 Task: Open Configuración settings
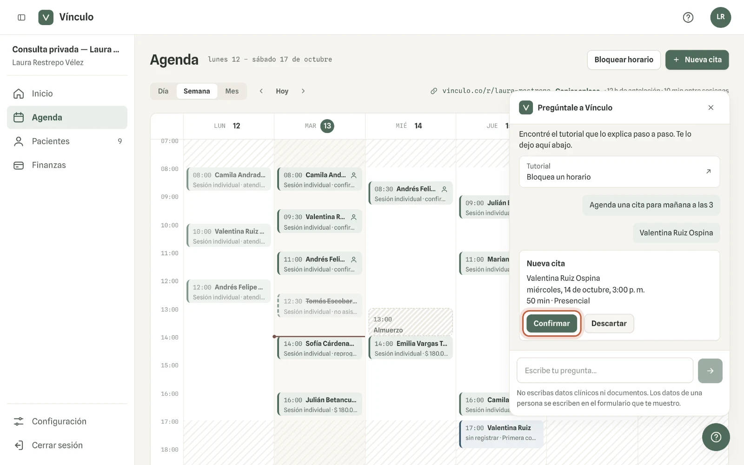(67, 421)
